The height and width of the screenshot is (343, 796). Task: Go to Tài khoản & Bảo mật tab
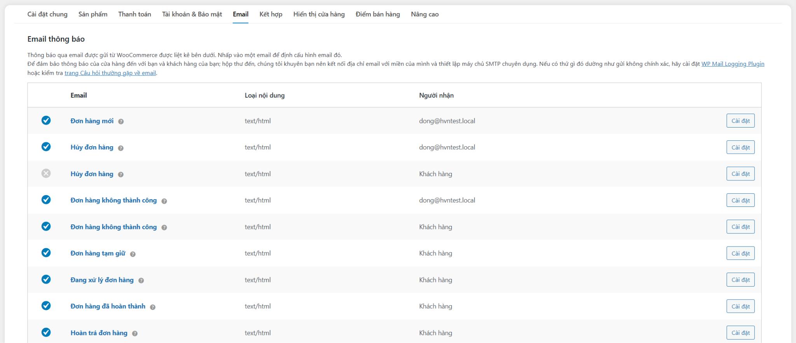pyautogui.click(x=192, y=14)
